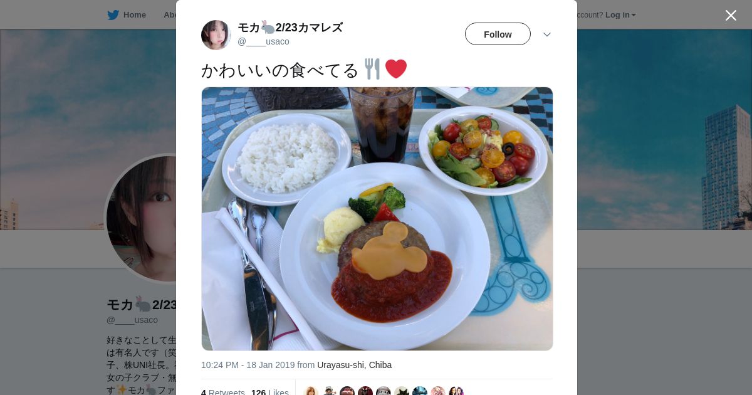752x395 pixels.
Task: Open the tweet author's avatar picture
Action: pos(216,35)
